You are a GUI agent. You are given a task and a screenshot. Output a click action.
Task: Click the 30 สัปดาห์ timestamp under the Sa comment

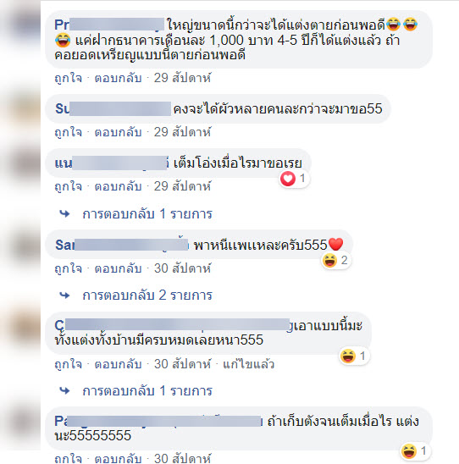[x=183, y=268]
